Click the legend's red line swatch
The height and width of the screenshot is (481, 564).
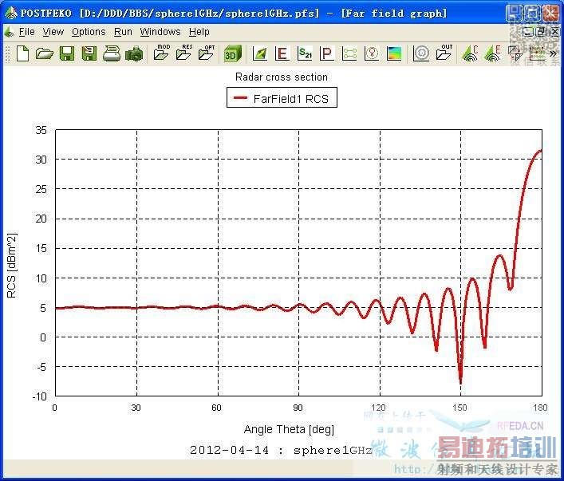pos(240,97)
